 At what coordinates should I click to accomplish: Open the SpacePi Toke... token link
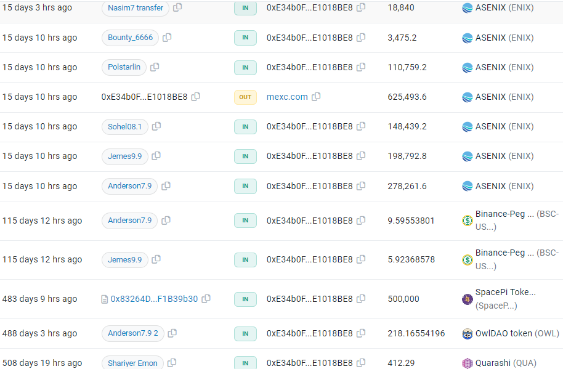tap(506, 299)
